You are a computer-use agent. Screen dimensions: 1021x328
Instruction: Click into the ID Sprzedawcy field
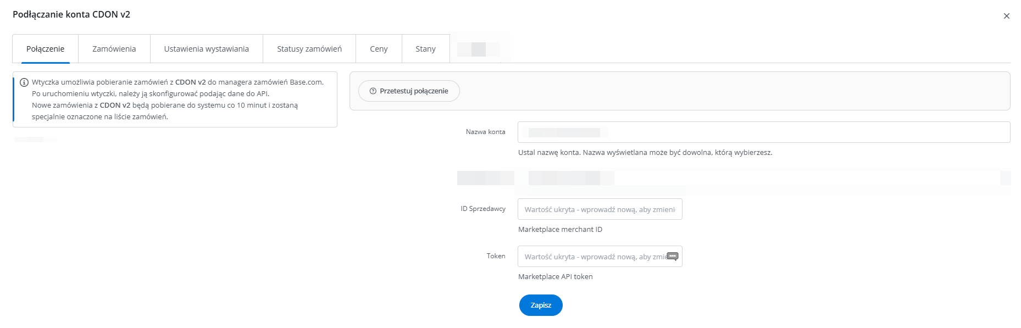point(599,209)
